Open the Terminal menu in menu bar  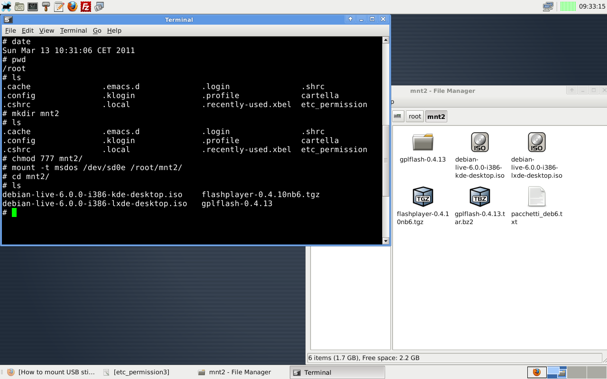[73, 30]
